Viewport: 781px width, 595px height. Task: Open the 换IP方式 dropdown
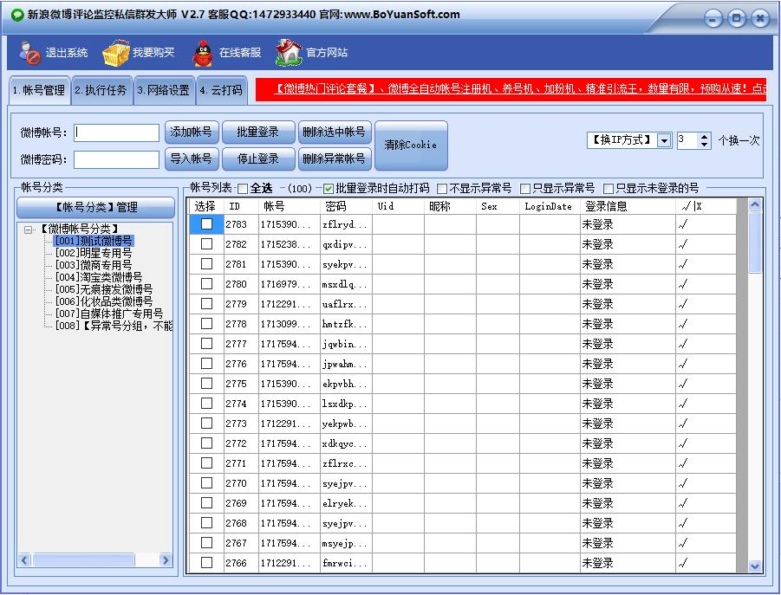[664, 141]
